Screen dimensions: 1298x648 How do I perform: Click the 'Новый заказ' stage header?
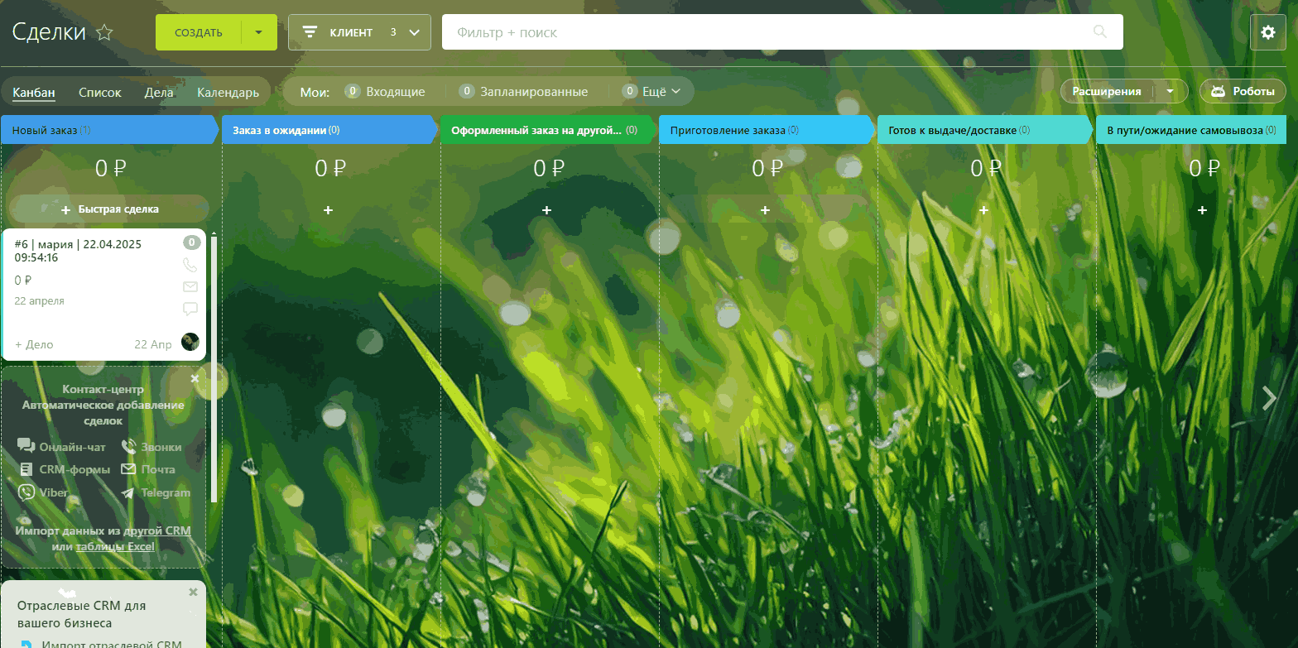pos(111,130)
